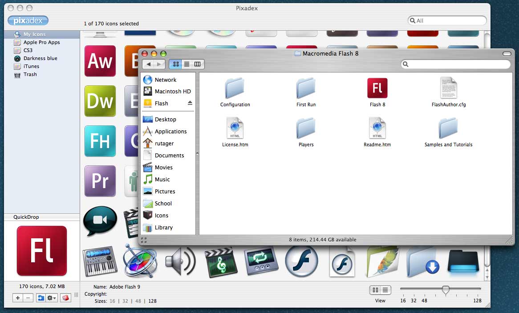Click the import folder arrow button in Pixadex

pos(41,298)
